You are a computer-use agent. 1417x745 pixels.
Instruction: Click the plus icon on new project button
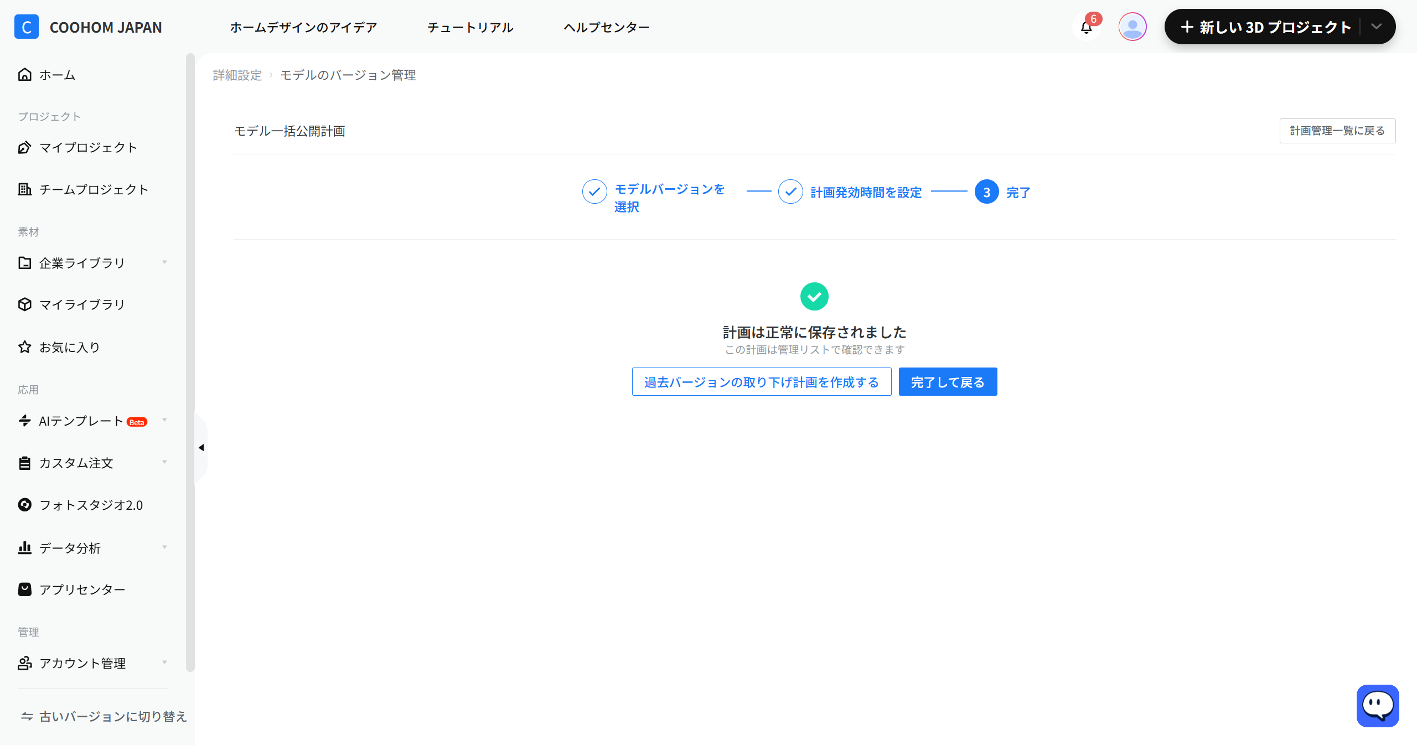(x=1187, y=27)
